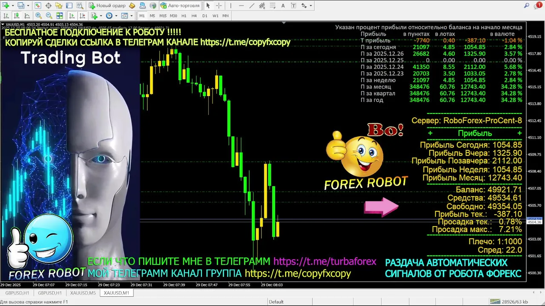545x306 pixels.
Task: Switch chart to candlesticks mode
Action: (17, 16)
